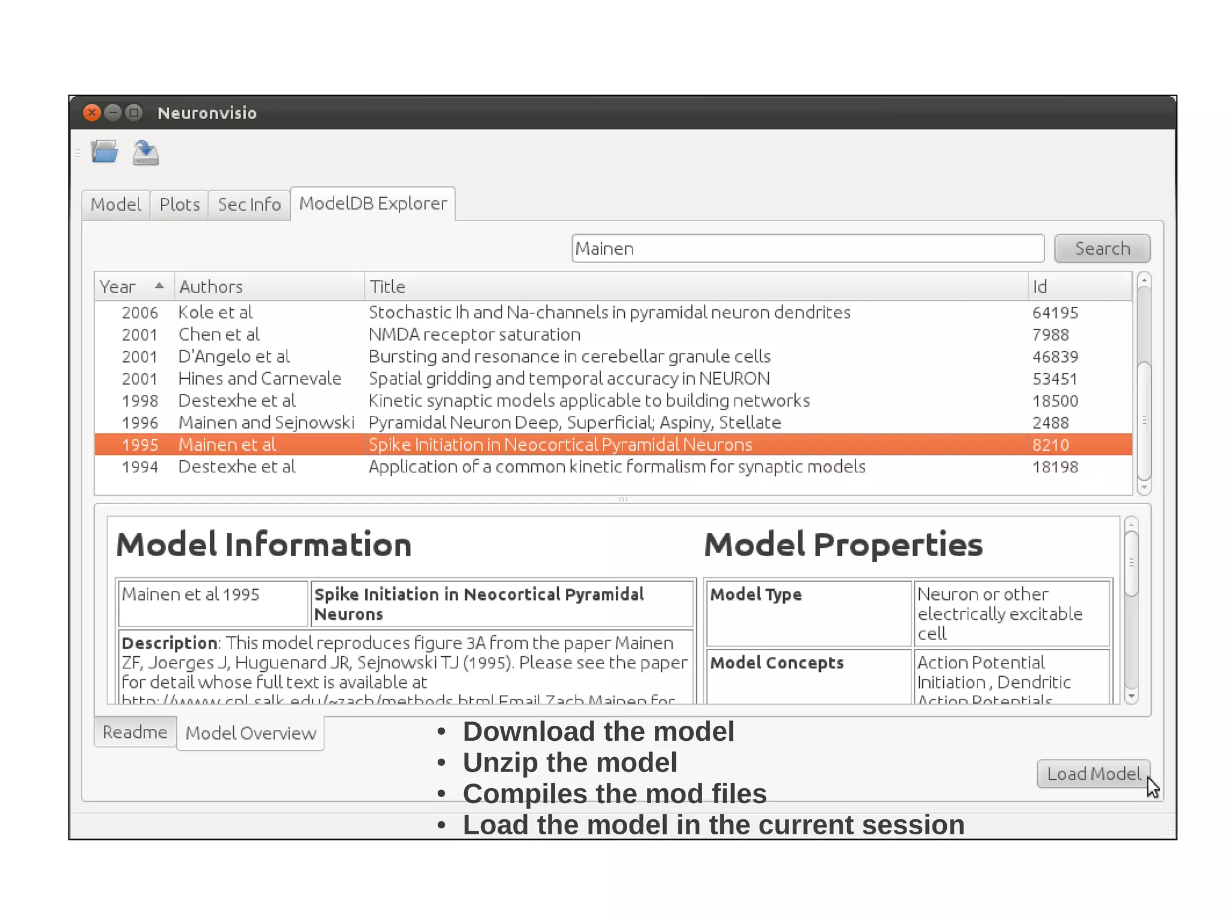
Task: Click 'Mainen et al 1995' in Model Information
Action: click(x=191, y=594)
